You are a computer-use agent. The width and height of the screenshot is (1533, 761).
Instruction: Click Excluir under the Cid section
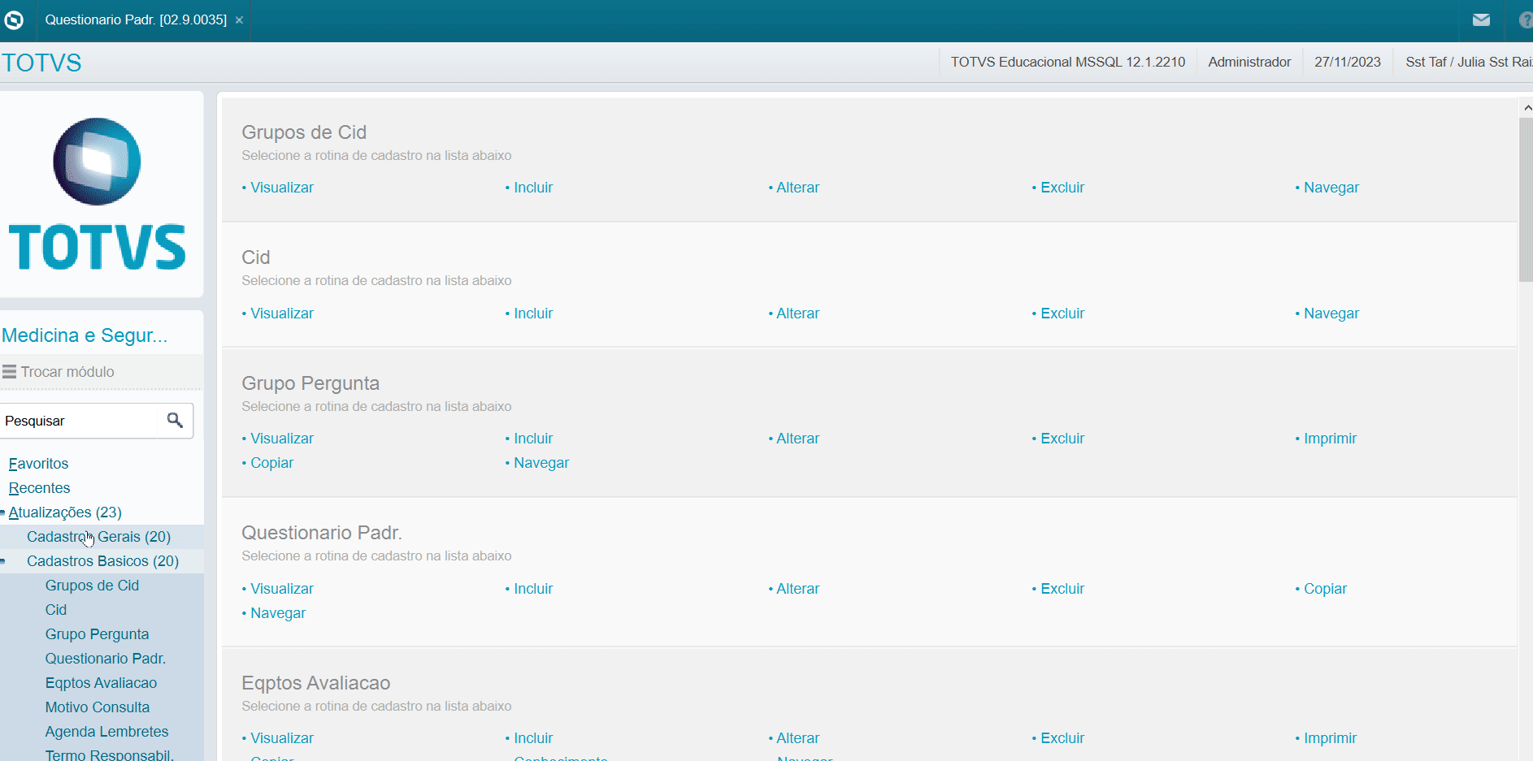(1062, 313)
